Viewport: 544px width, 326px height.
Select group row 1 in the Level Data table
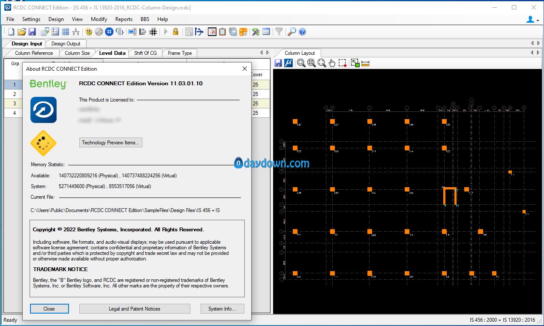tap(15, 84)
